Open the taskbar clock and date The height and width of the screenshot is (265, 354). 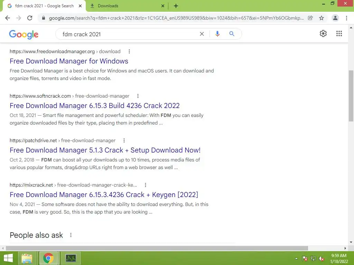[339, 258]
